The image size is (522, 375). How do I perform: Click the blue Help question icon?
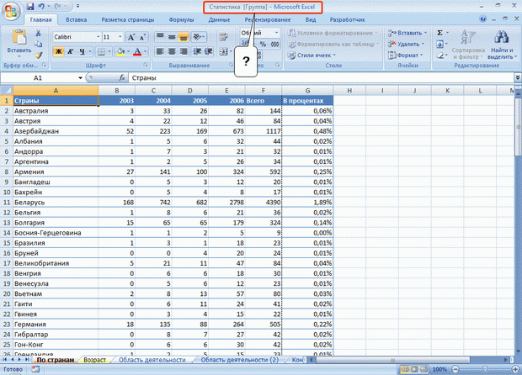[x=483, y=19]
